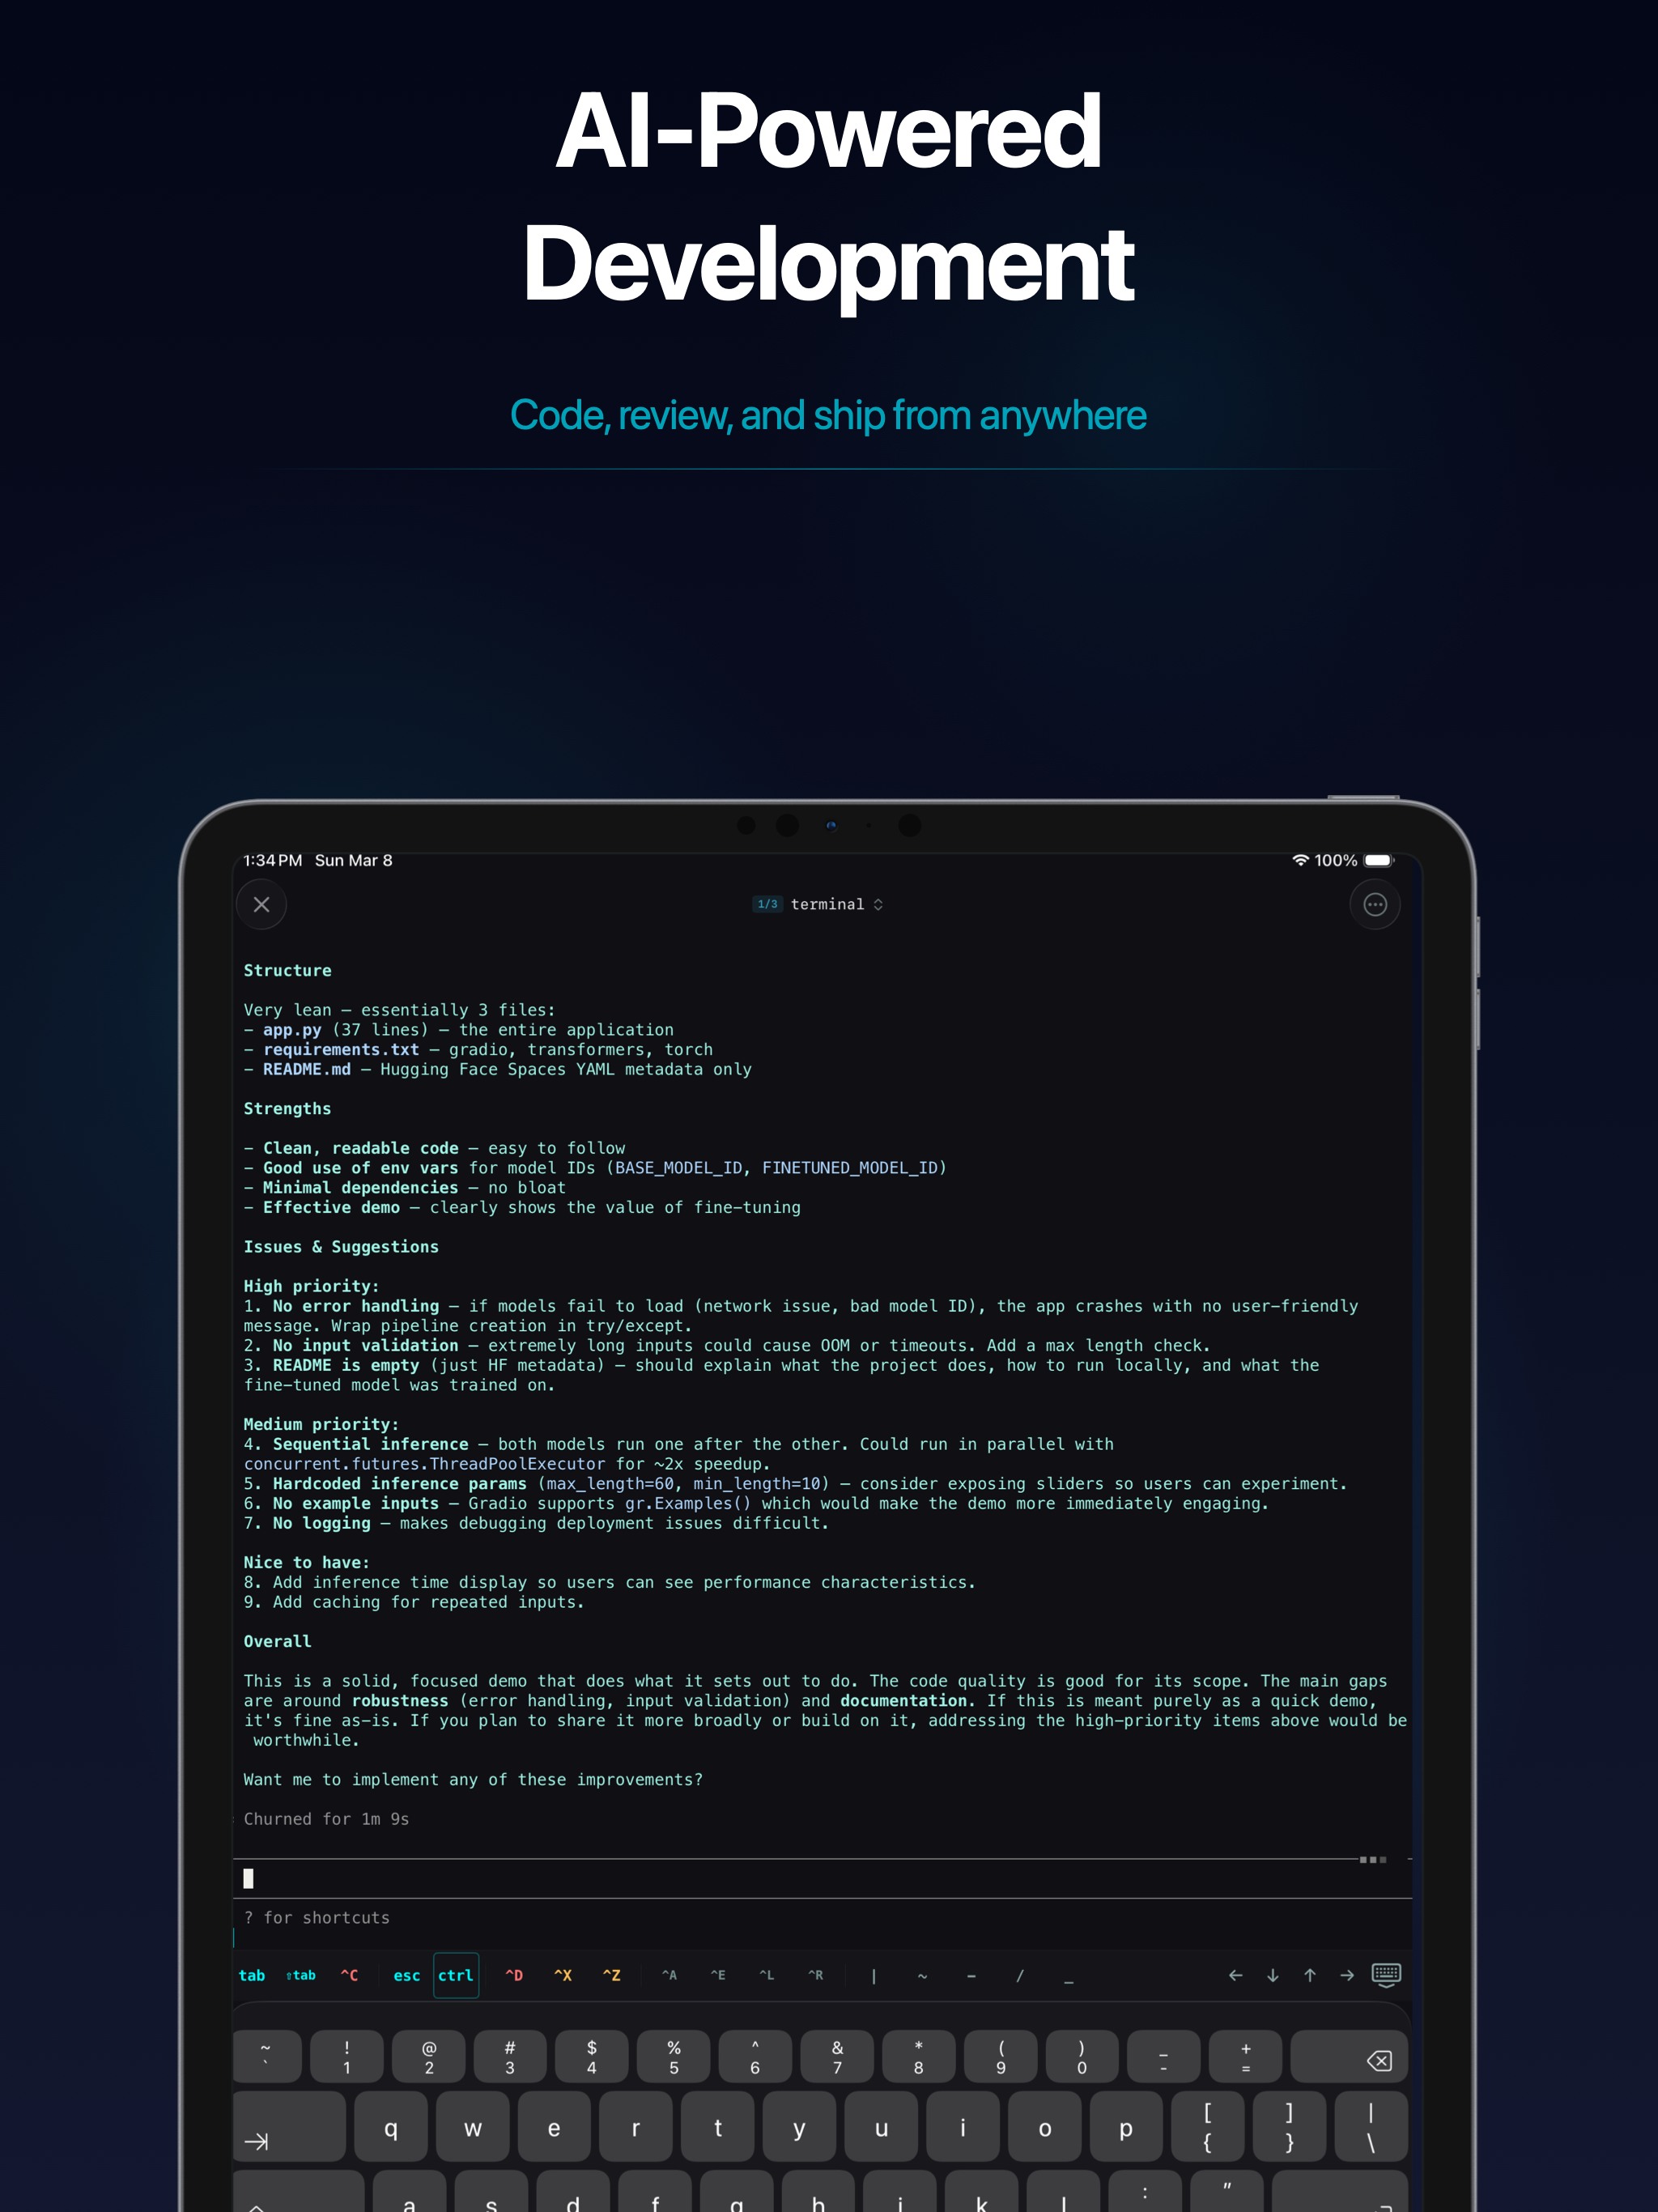Tap the keyboard backspace key
Screen dimensions: 1658x2212
tap(1349, 2056)
